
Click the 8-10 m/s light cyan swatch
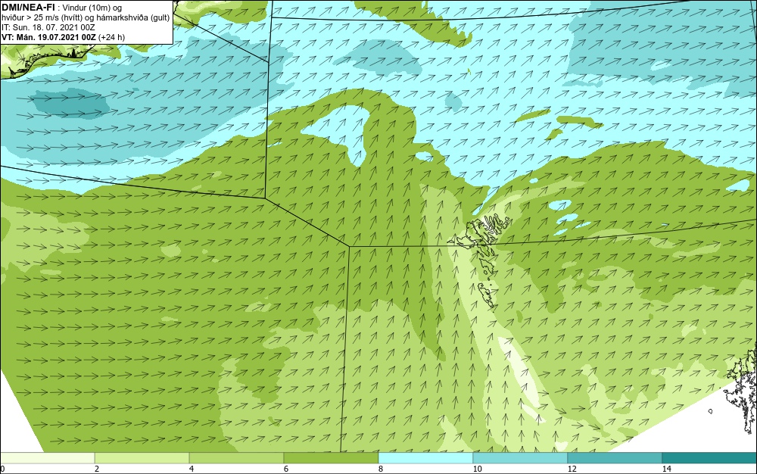click(425, 458)
